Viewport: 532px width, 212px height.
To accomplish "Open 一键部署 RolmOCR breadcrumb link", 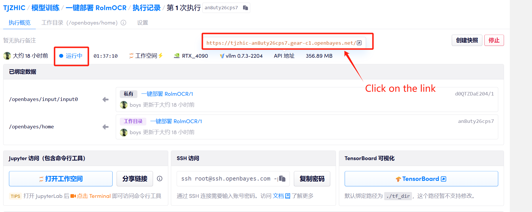I will click(96, 8).
